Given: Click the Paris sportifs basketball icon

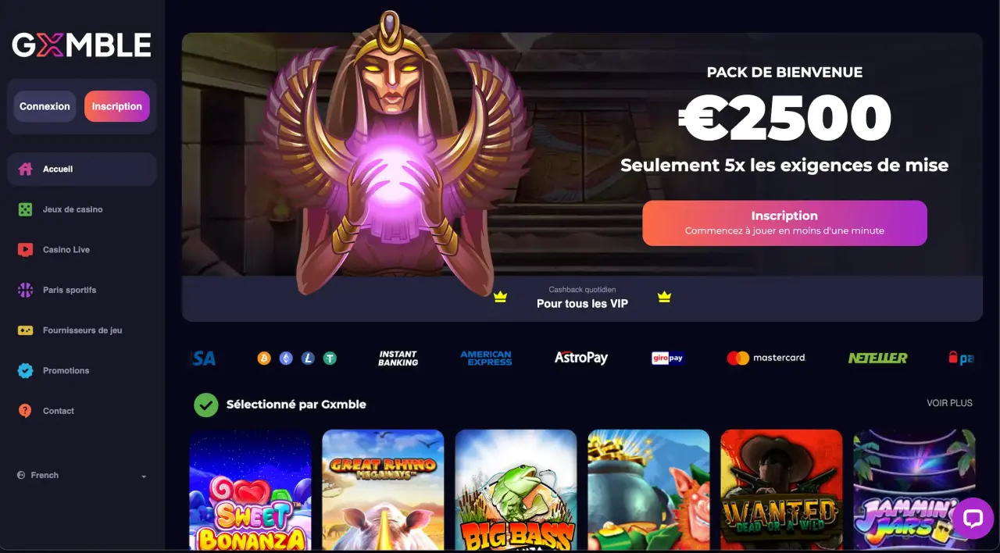Looking at the screenshot, I should point(25,290).
